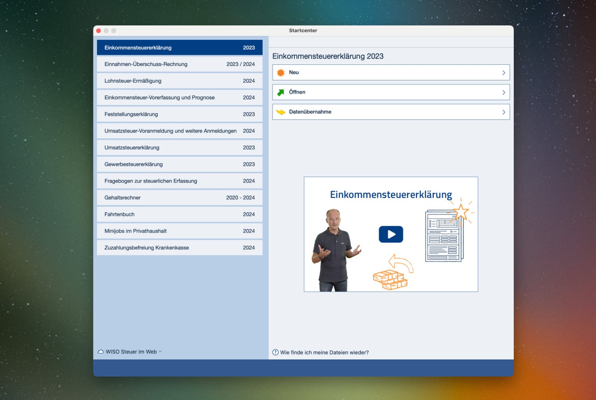
Task: Click the question mark help icon
Action: (x=275, y=352)
